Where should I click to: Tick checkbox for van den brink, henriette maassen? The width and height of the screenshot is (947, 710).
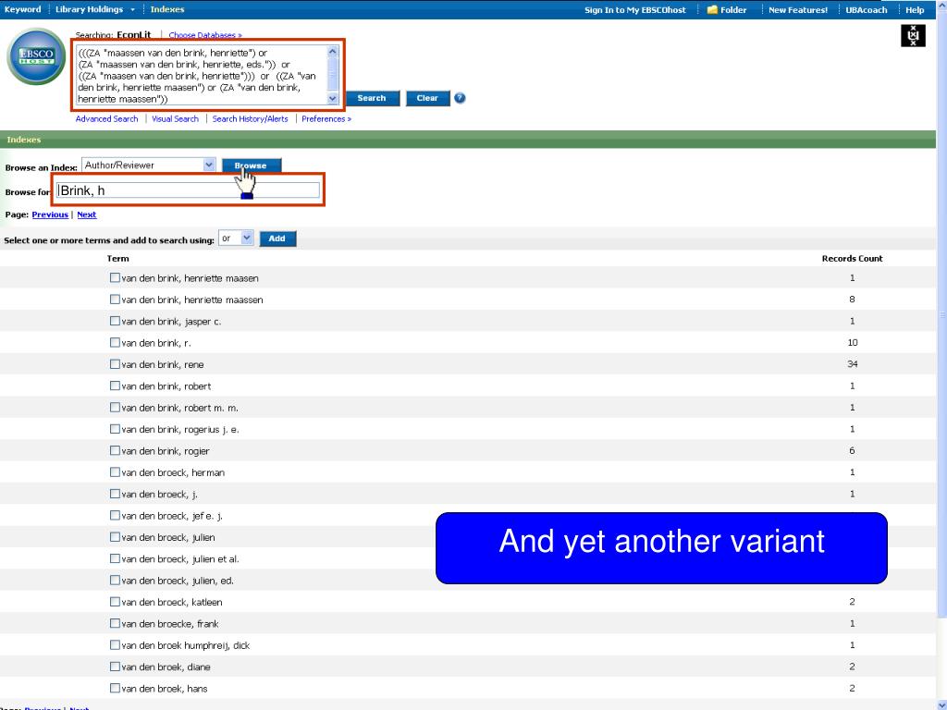click(x=115, y=300)
